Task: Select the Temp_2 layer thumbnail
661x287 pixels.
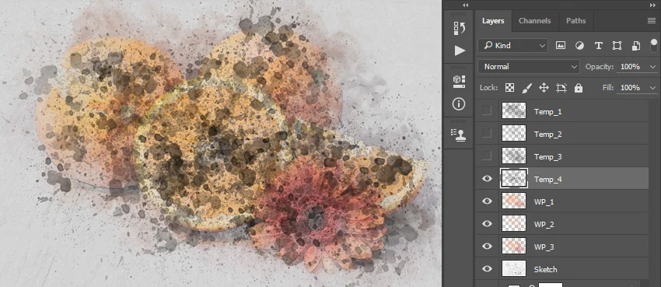Action: click(514, 133)
